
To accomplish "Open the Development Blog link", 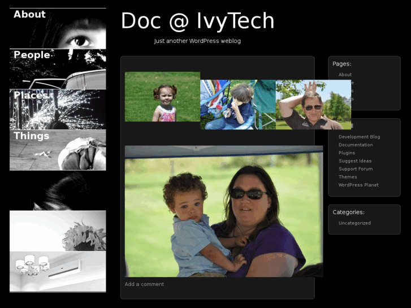I will (359, 137).
